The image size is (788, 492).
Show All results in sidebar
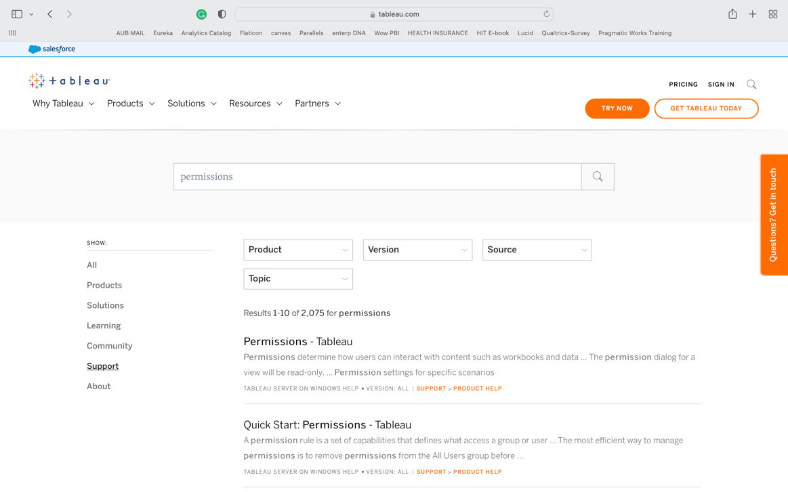(x=91, y=265)
